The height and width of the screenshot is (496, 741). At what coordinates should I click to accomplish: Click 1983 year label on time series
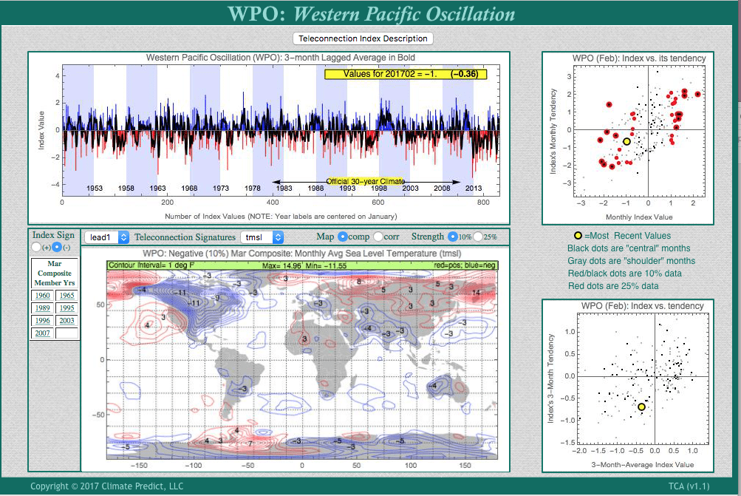tap(284, 188)
